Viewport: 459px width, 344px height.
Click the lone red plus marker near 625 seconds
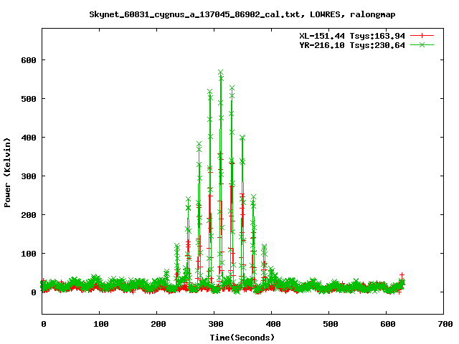tap(402, 275)
